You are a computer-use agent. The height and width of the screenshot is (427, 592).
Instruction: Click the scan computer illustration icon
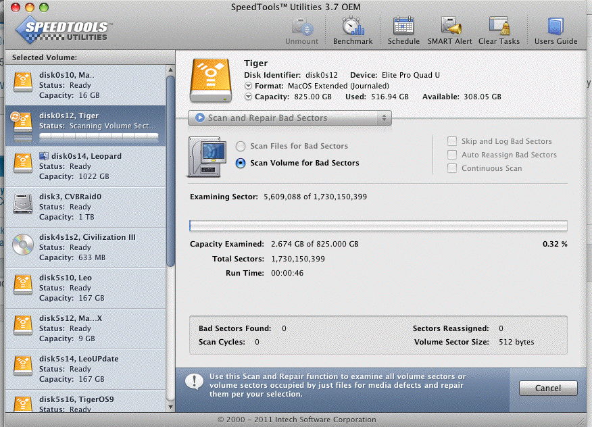click(207, 157)
